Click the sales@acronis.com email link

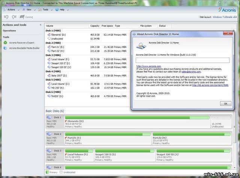pos(191,71)
